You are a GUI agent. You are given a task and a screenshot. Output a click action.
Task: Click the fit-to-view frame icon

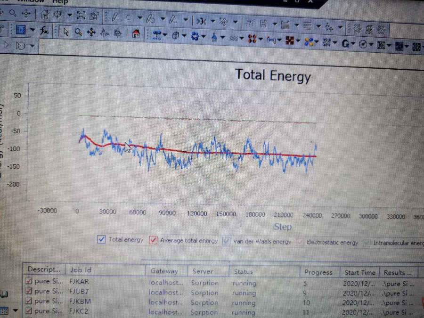click(81, 15)
